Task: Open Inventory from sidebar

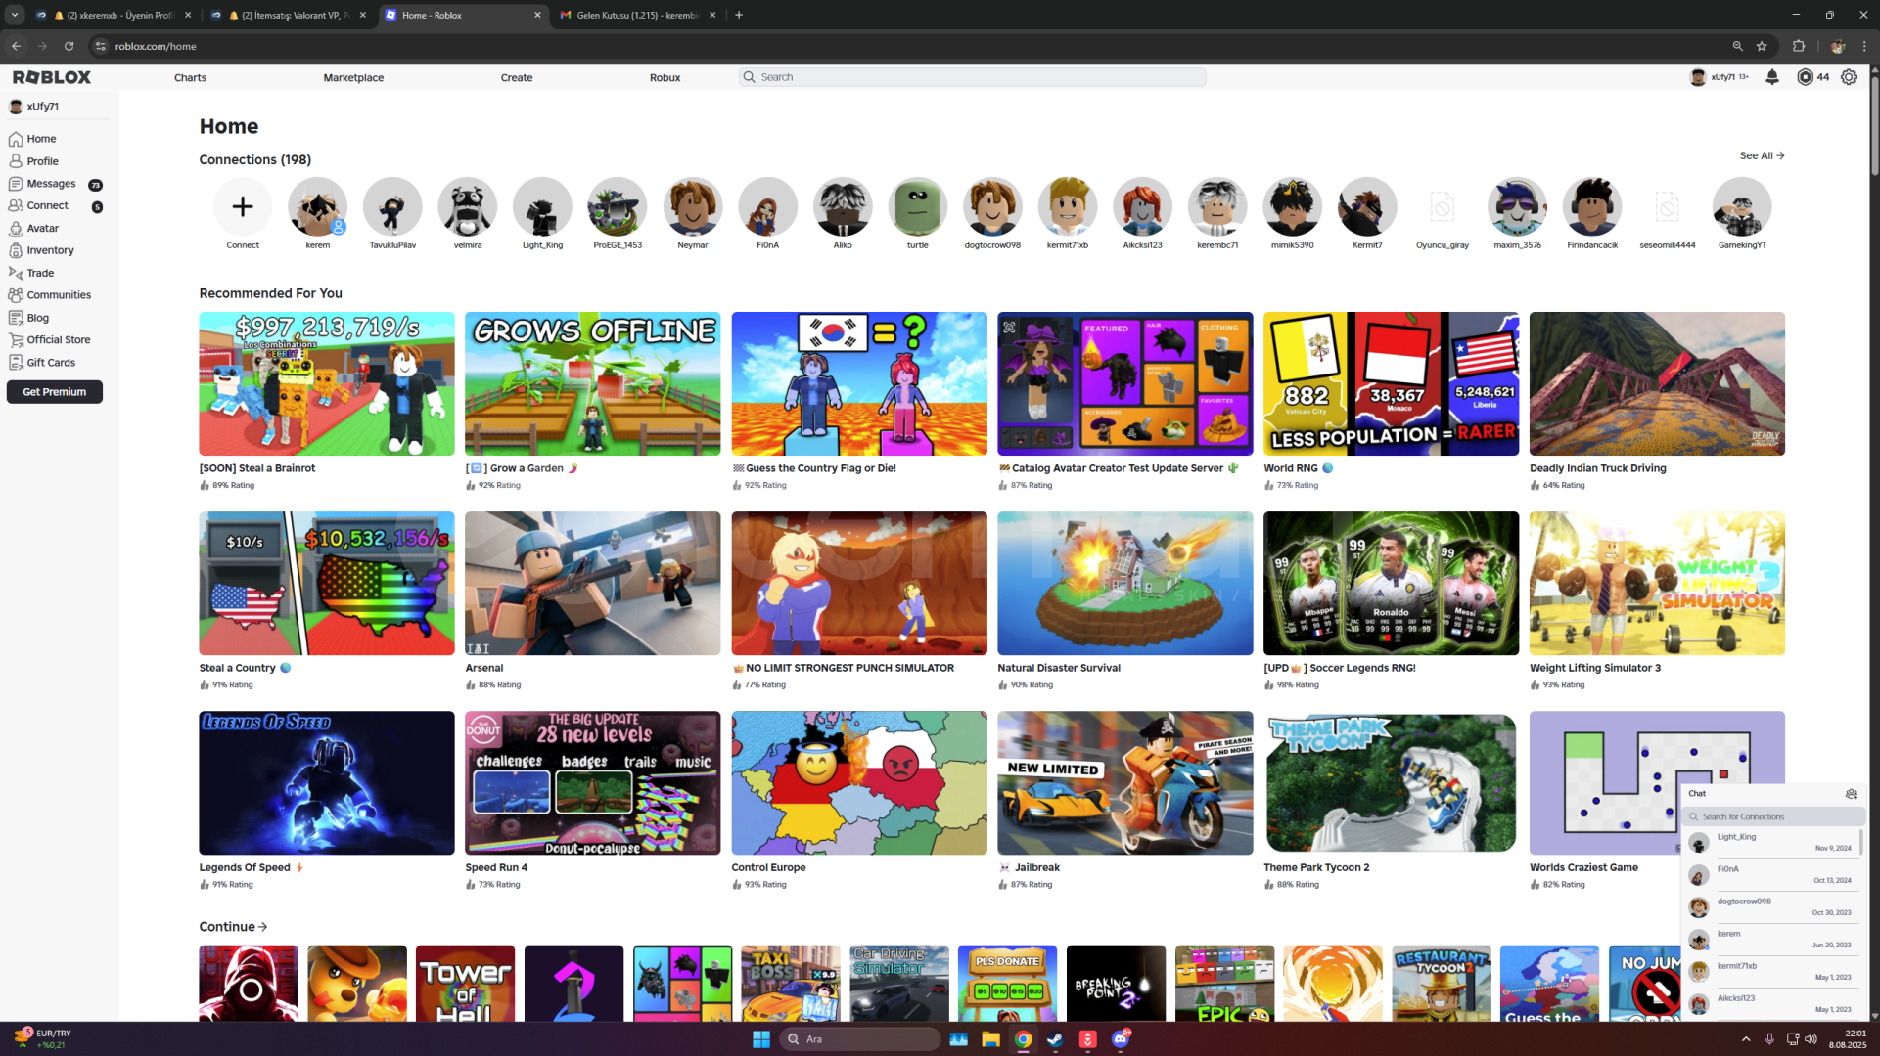Action: pos(50,250)
